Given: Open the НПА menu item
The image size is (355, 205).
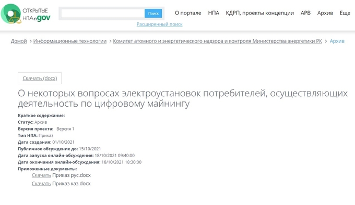Looking at the screenshot, I should pyautogui.click(x=214, y=13).
